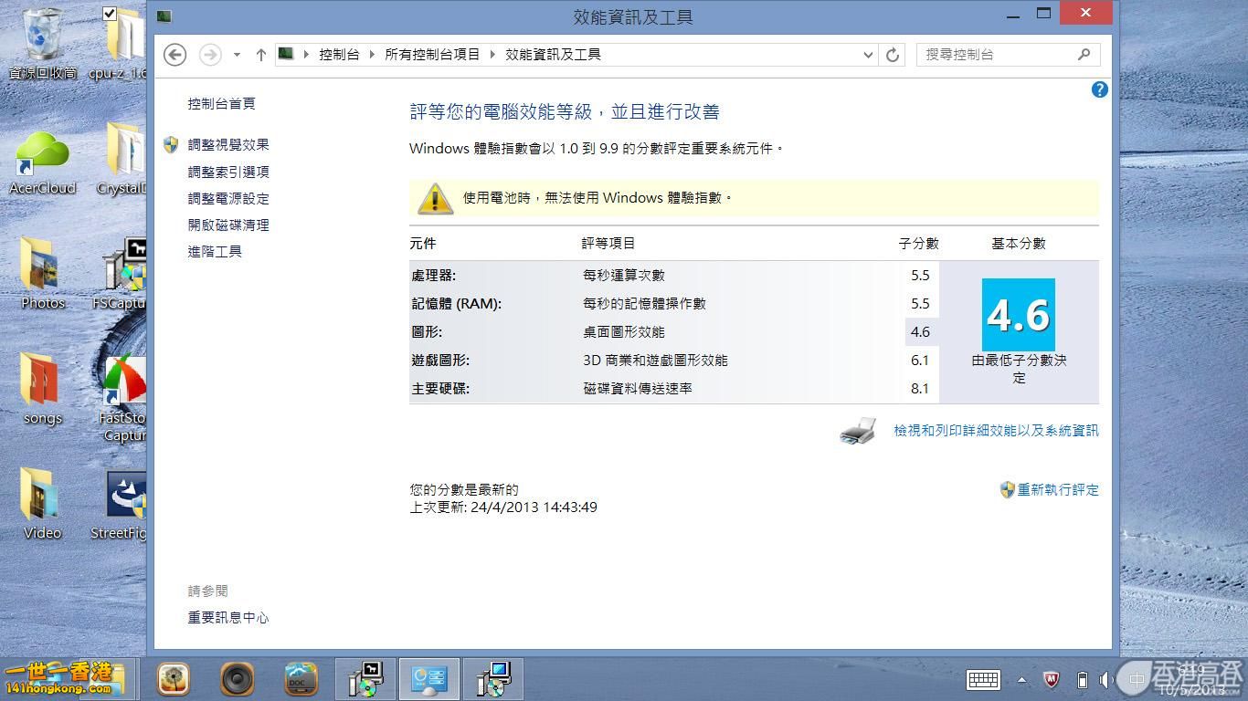Toggle the checkbox on the cpu-z desktop icon
This screenshot has height=701, width=1248.
click(x=111, y=13)
